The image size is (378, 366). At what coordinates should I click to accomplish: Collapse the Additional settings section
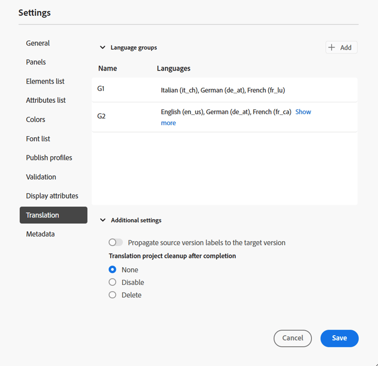[103, 220]
